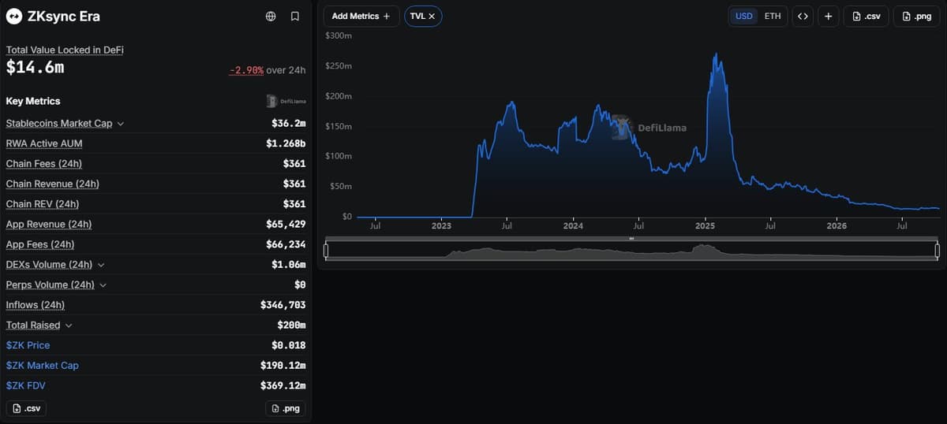Download key metrics .csv file
Image resolution: width=947 pixels, height=424 pixels.
[x=26, y=408]
